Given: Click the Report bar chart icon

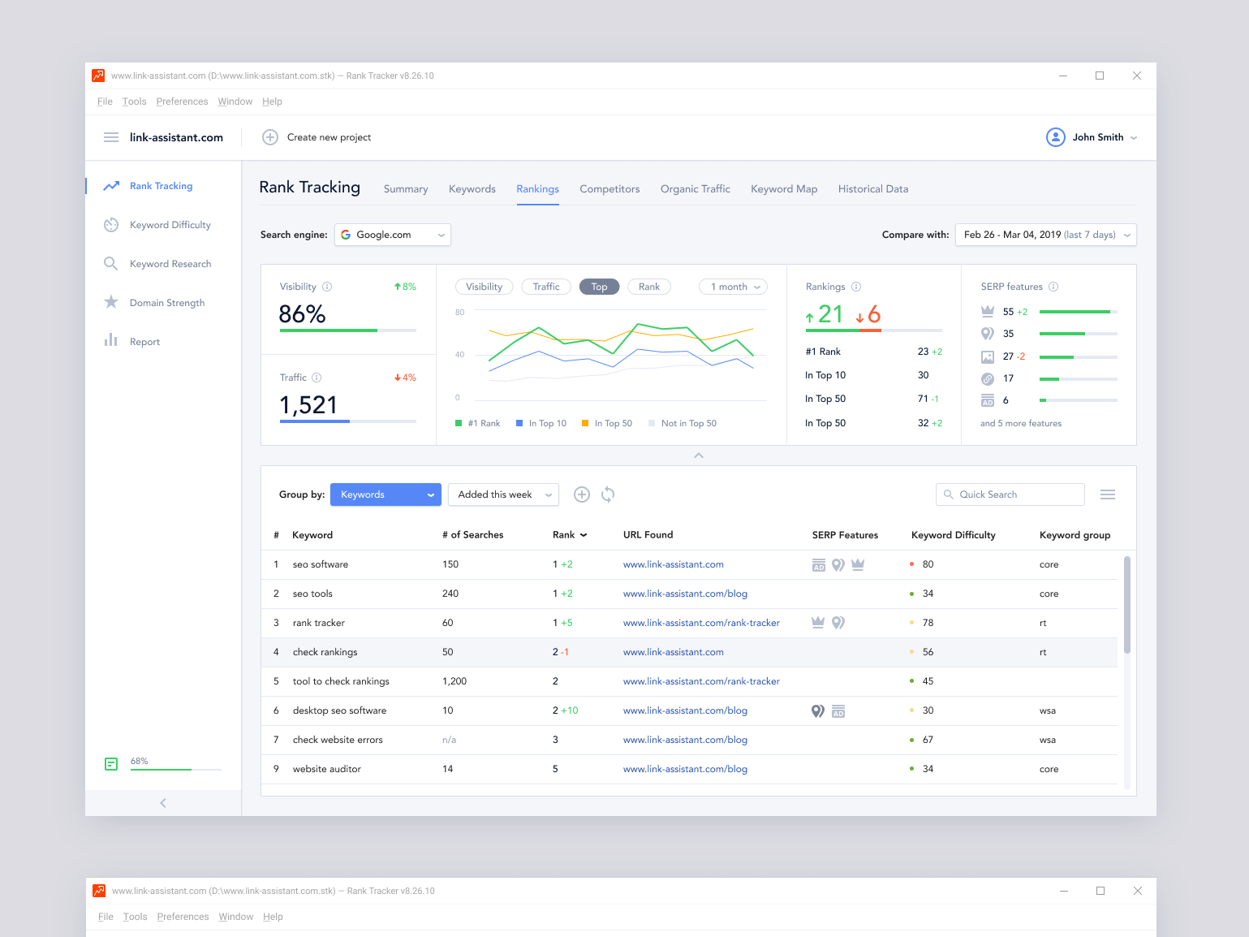Looking at the screenshot, I should [x=111, y=340].
